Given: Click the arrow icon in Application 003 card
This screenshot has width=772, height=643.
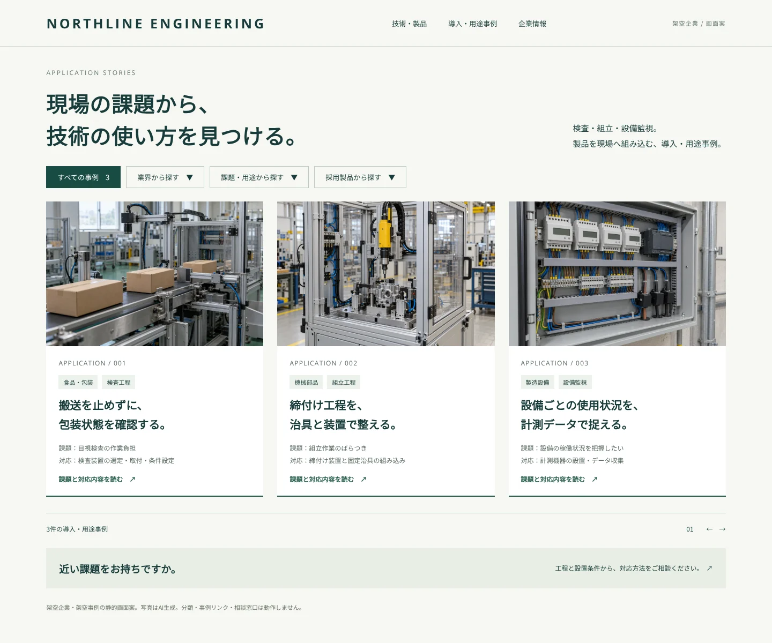Looking at the screenshot, I should (595, 480).
